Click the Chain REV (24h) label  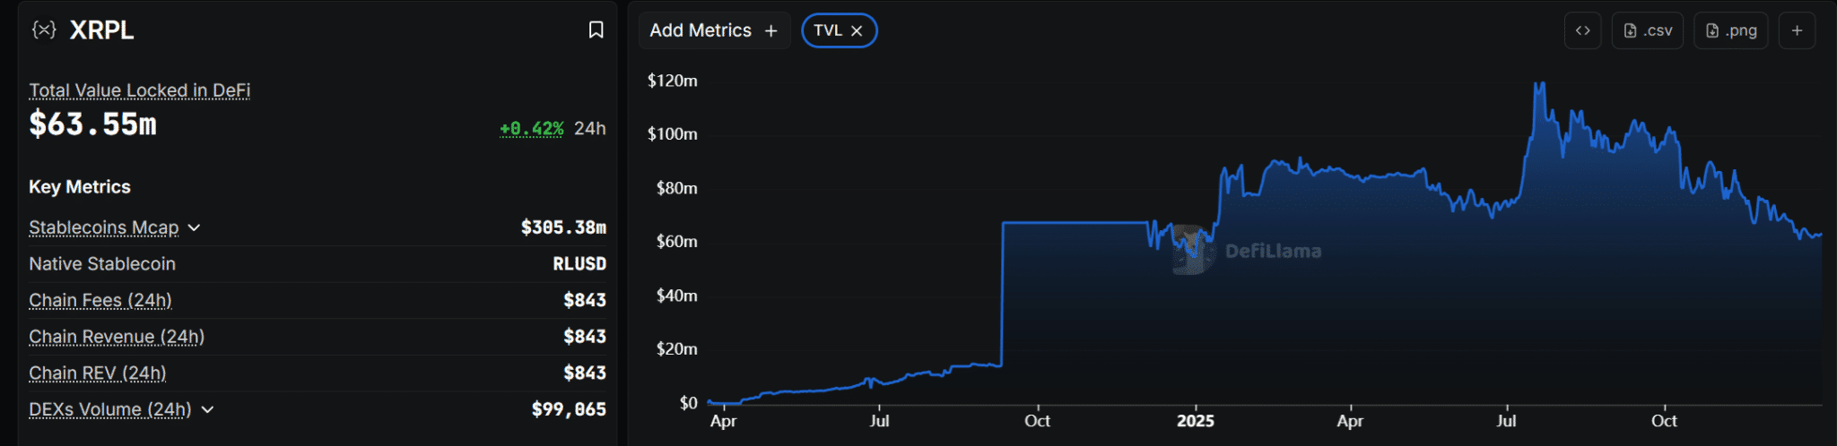coord(98,373)
